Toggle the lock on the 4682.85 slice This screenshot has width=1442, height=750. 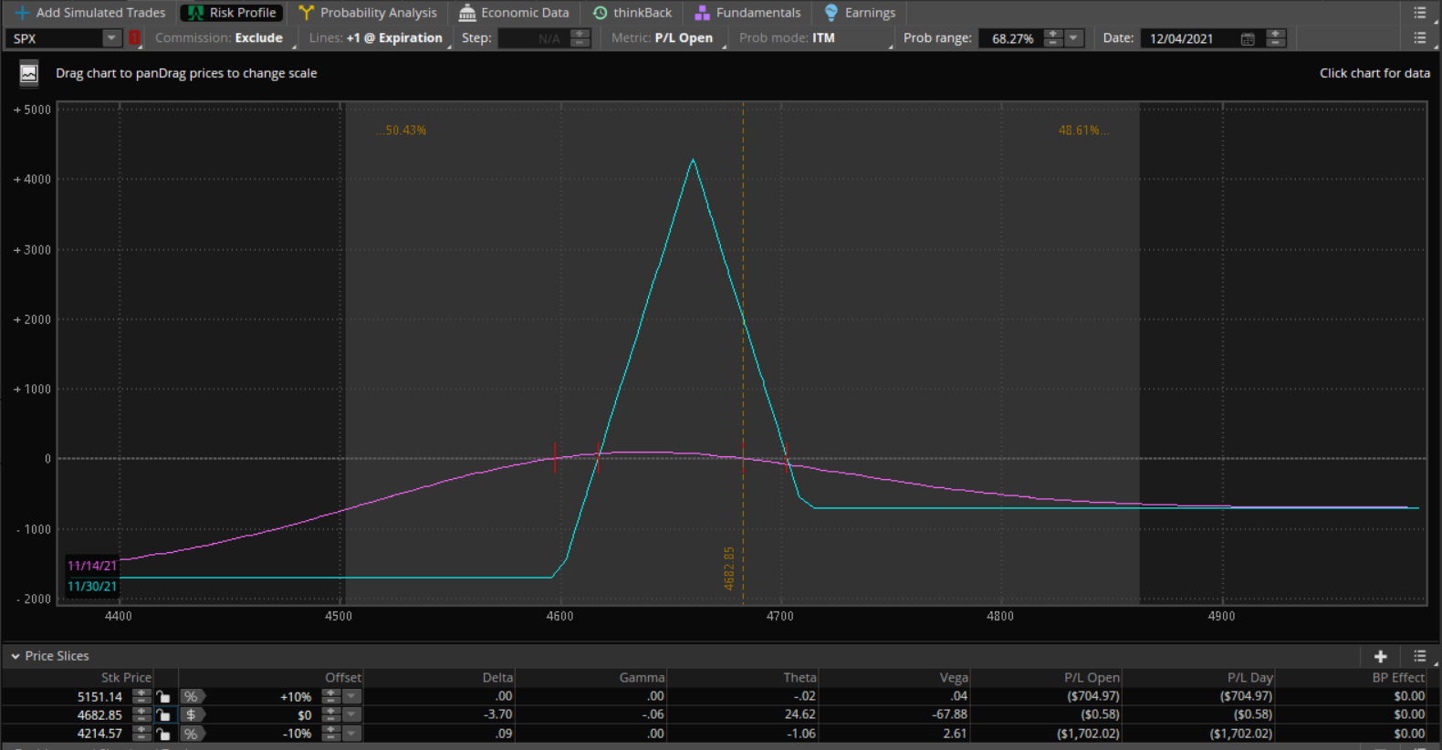click(163, 714)
